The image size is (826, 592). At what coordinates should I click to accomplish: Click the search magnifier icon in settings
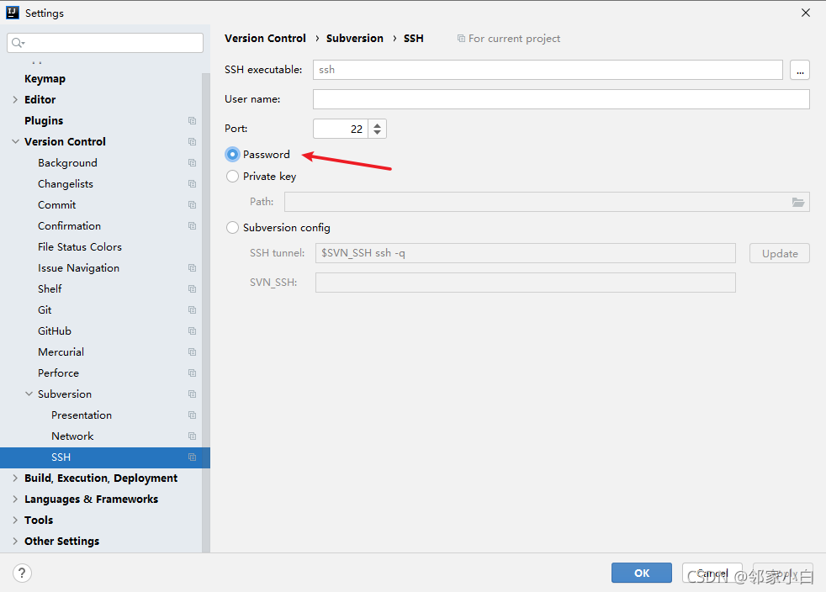18,43
